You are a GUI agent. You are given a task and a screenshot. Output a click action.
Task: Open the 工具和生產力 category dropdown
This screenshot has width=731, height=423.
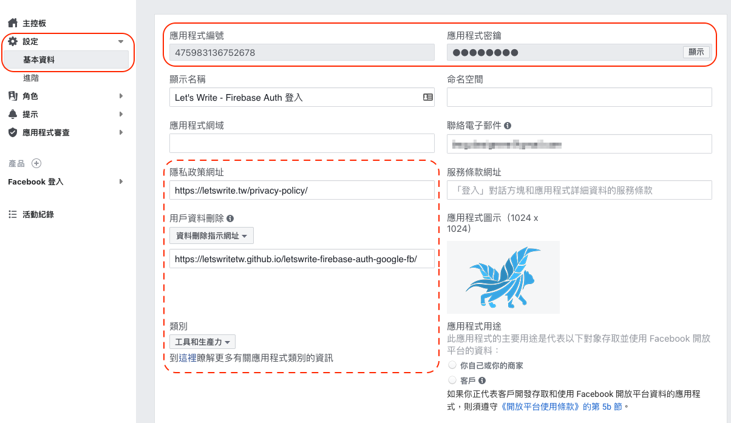[202, 342]
